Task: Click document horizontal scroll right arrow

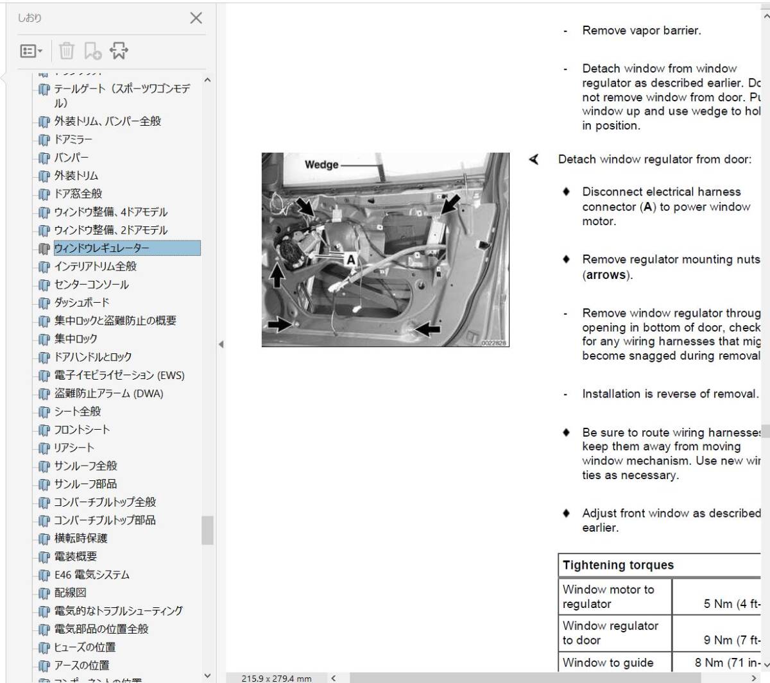Action: point(754,678)
